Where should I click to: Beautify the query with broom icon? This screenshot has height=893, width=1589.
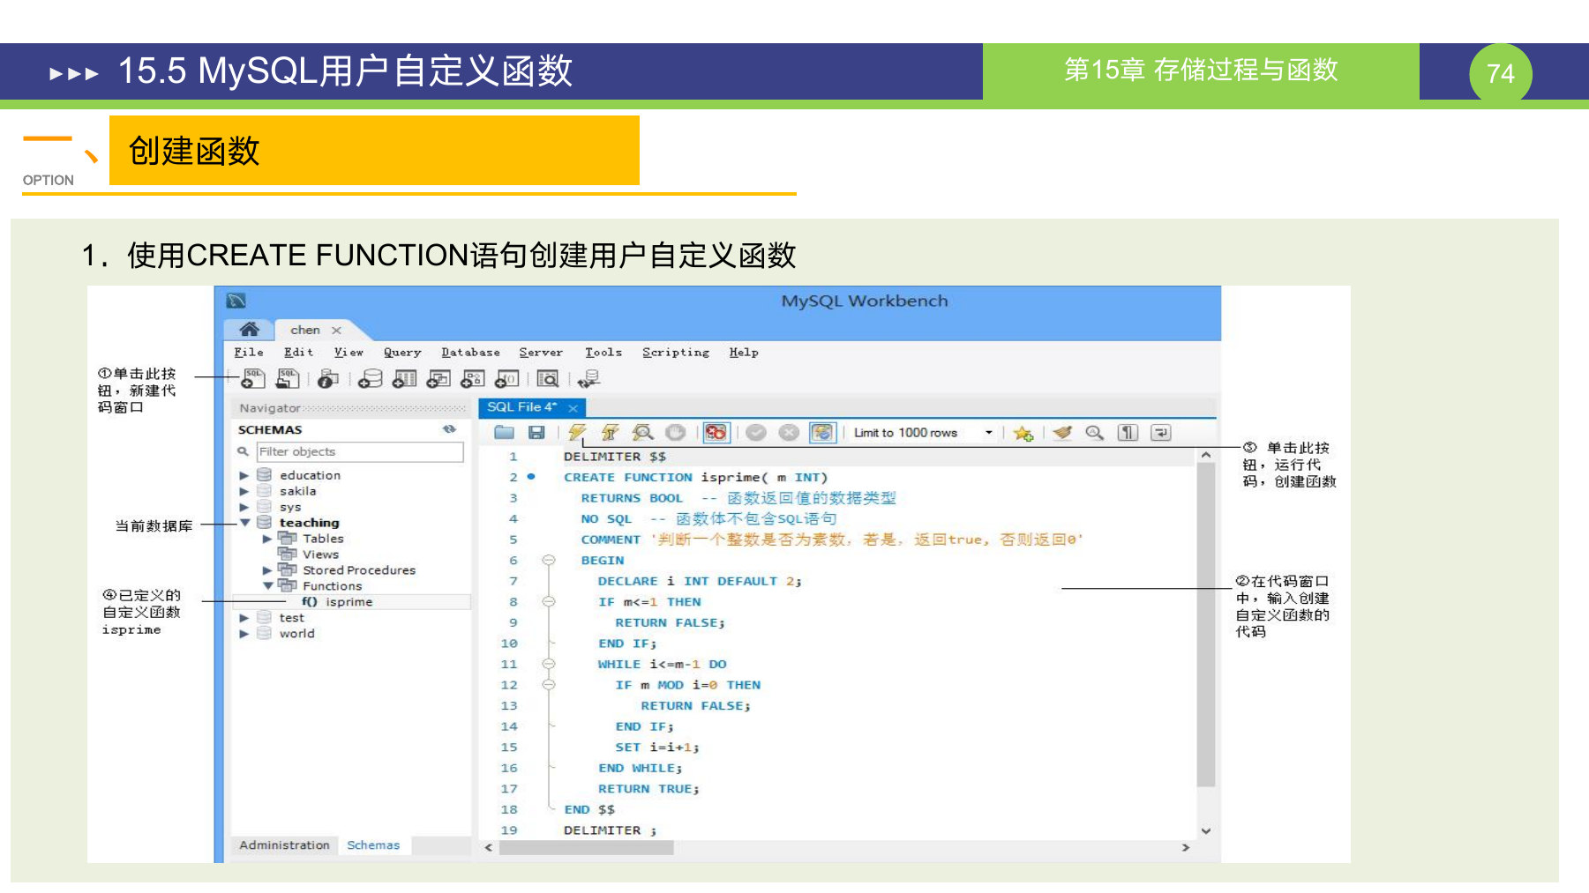click(x=1062, y=433)
